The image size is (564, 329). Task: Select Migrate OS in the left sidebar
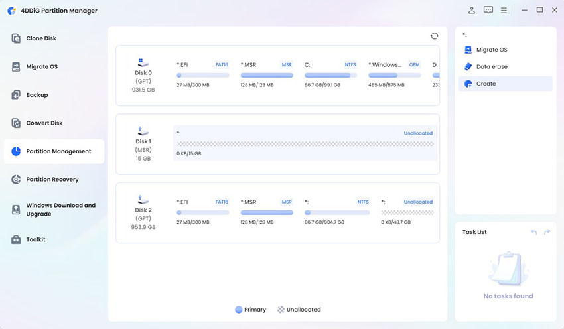coord(41,67)
